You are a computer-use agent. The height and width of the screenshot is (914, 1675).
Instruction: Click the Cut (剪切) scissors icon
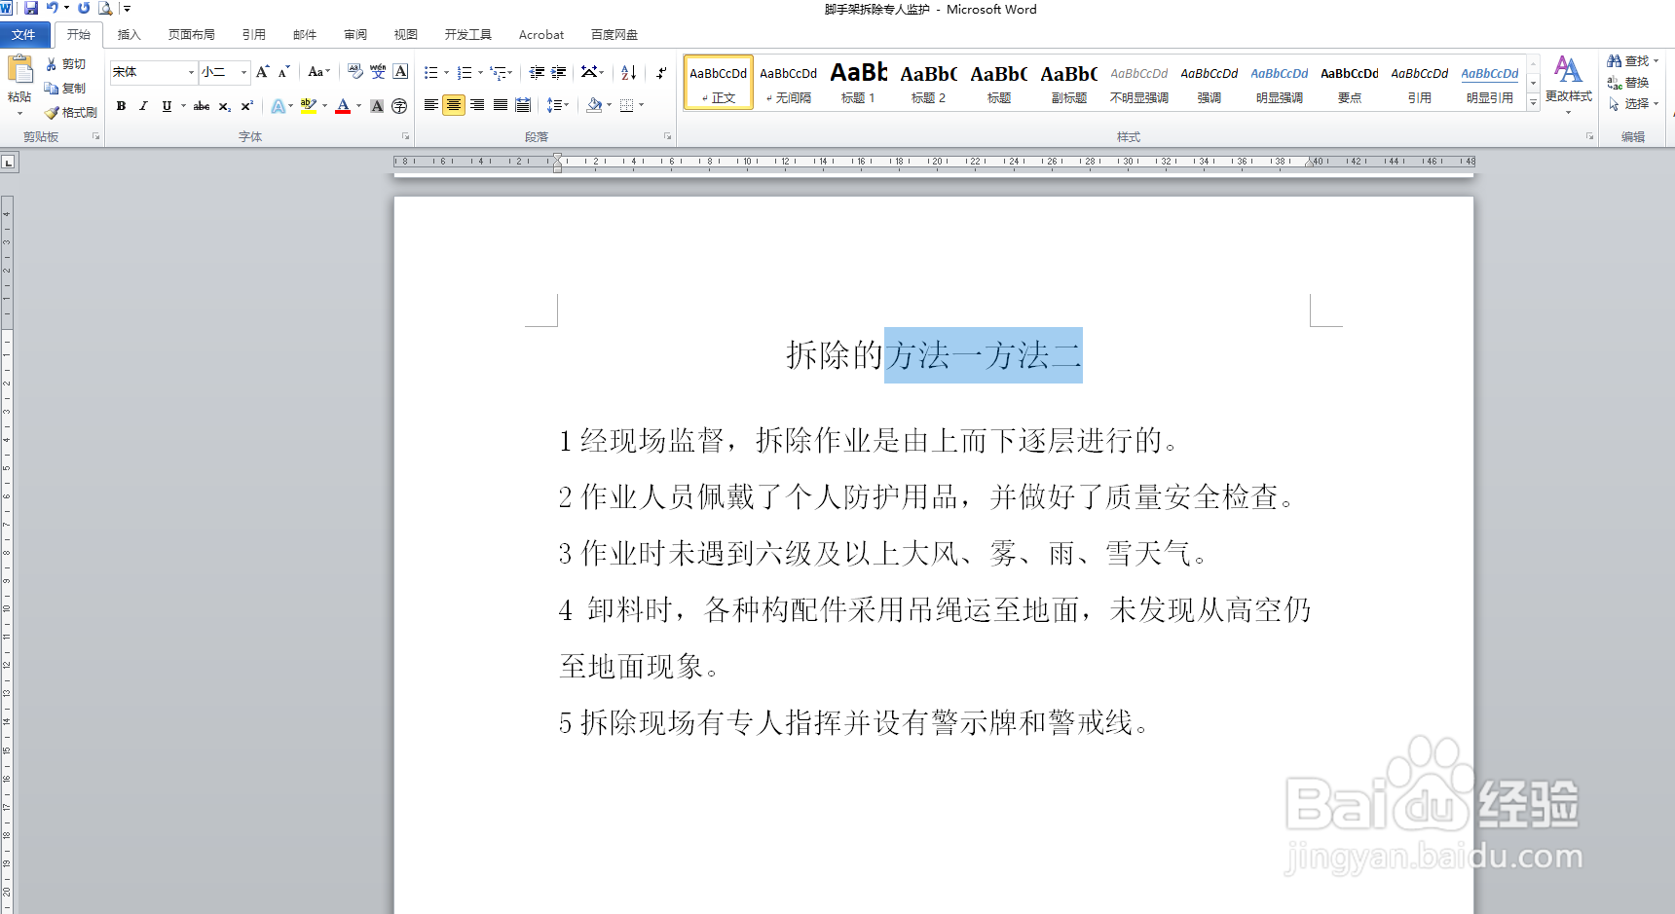click(x=52, y=63)
